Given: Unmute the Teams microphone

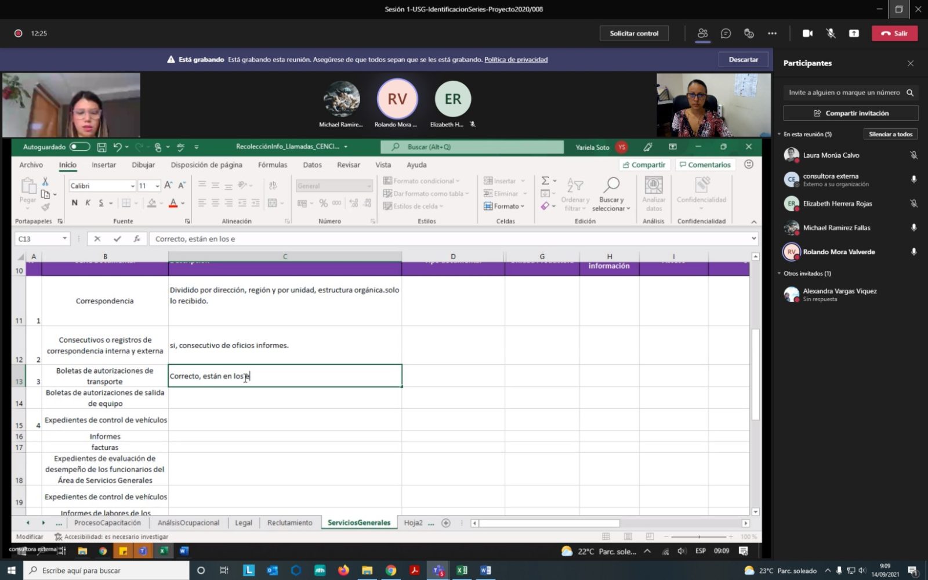Looking at the screenshot, I should pos(831,34).
